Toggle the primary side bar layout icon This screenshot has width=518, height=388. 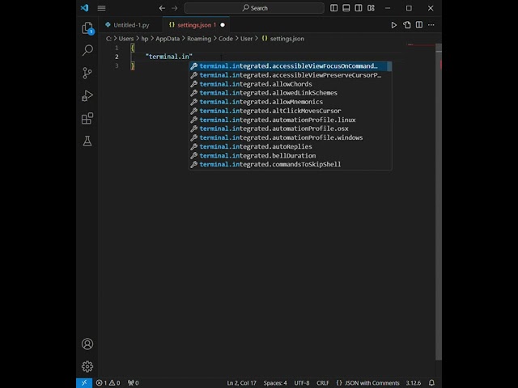click(x=334, y=8)
